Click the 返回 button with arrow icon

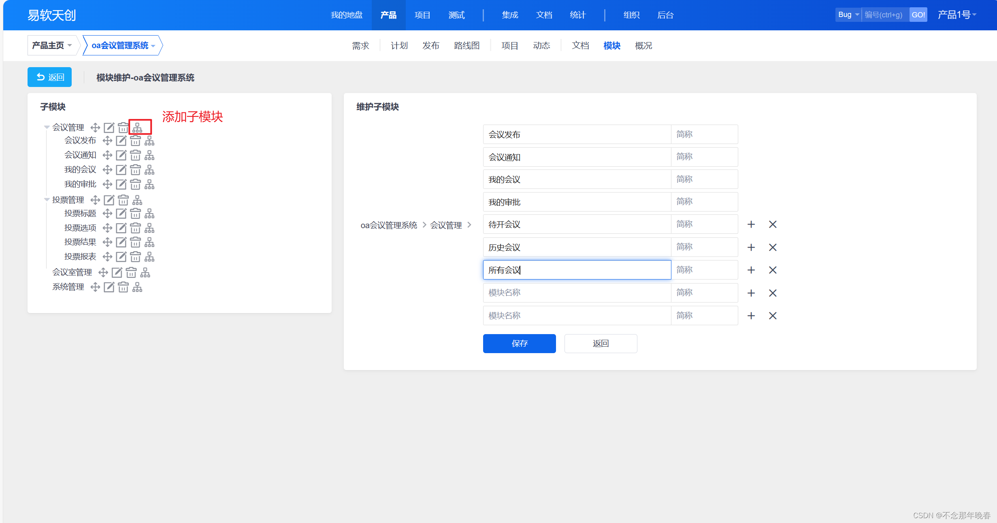pyautogui.click(x=50, y=77)
